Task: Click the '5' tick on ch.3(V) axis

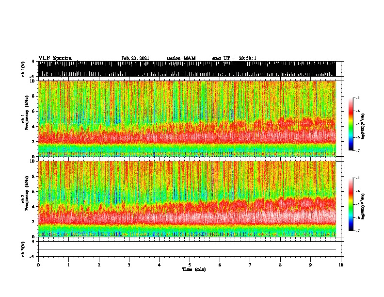Action: tap(33, 242)
